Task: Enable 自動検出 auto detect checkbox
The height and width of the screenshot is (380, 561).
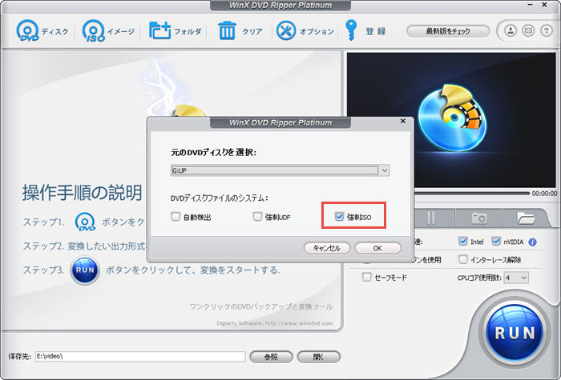Action: pos(176,217)
